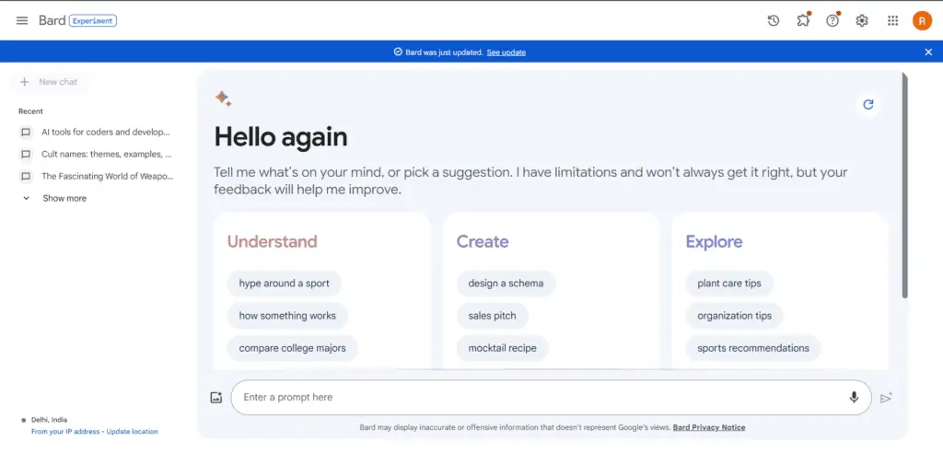Open the help question mark icon
This screenshot has height=453, width=943.
coord(832,20)
